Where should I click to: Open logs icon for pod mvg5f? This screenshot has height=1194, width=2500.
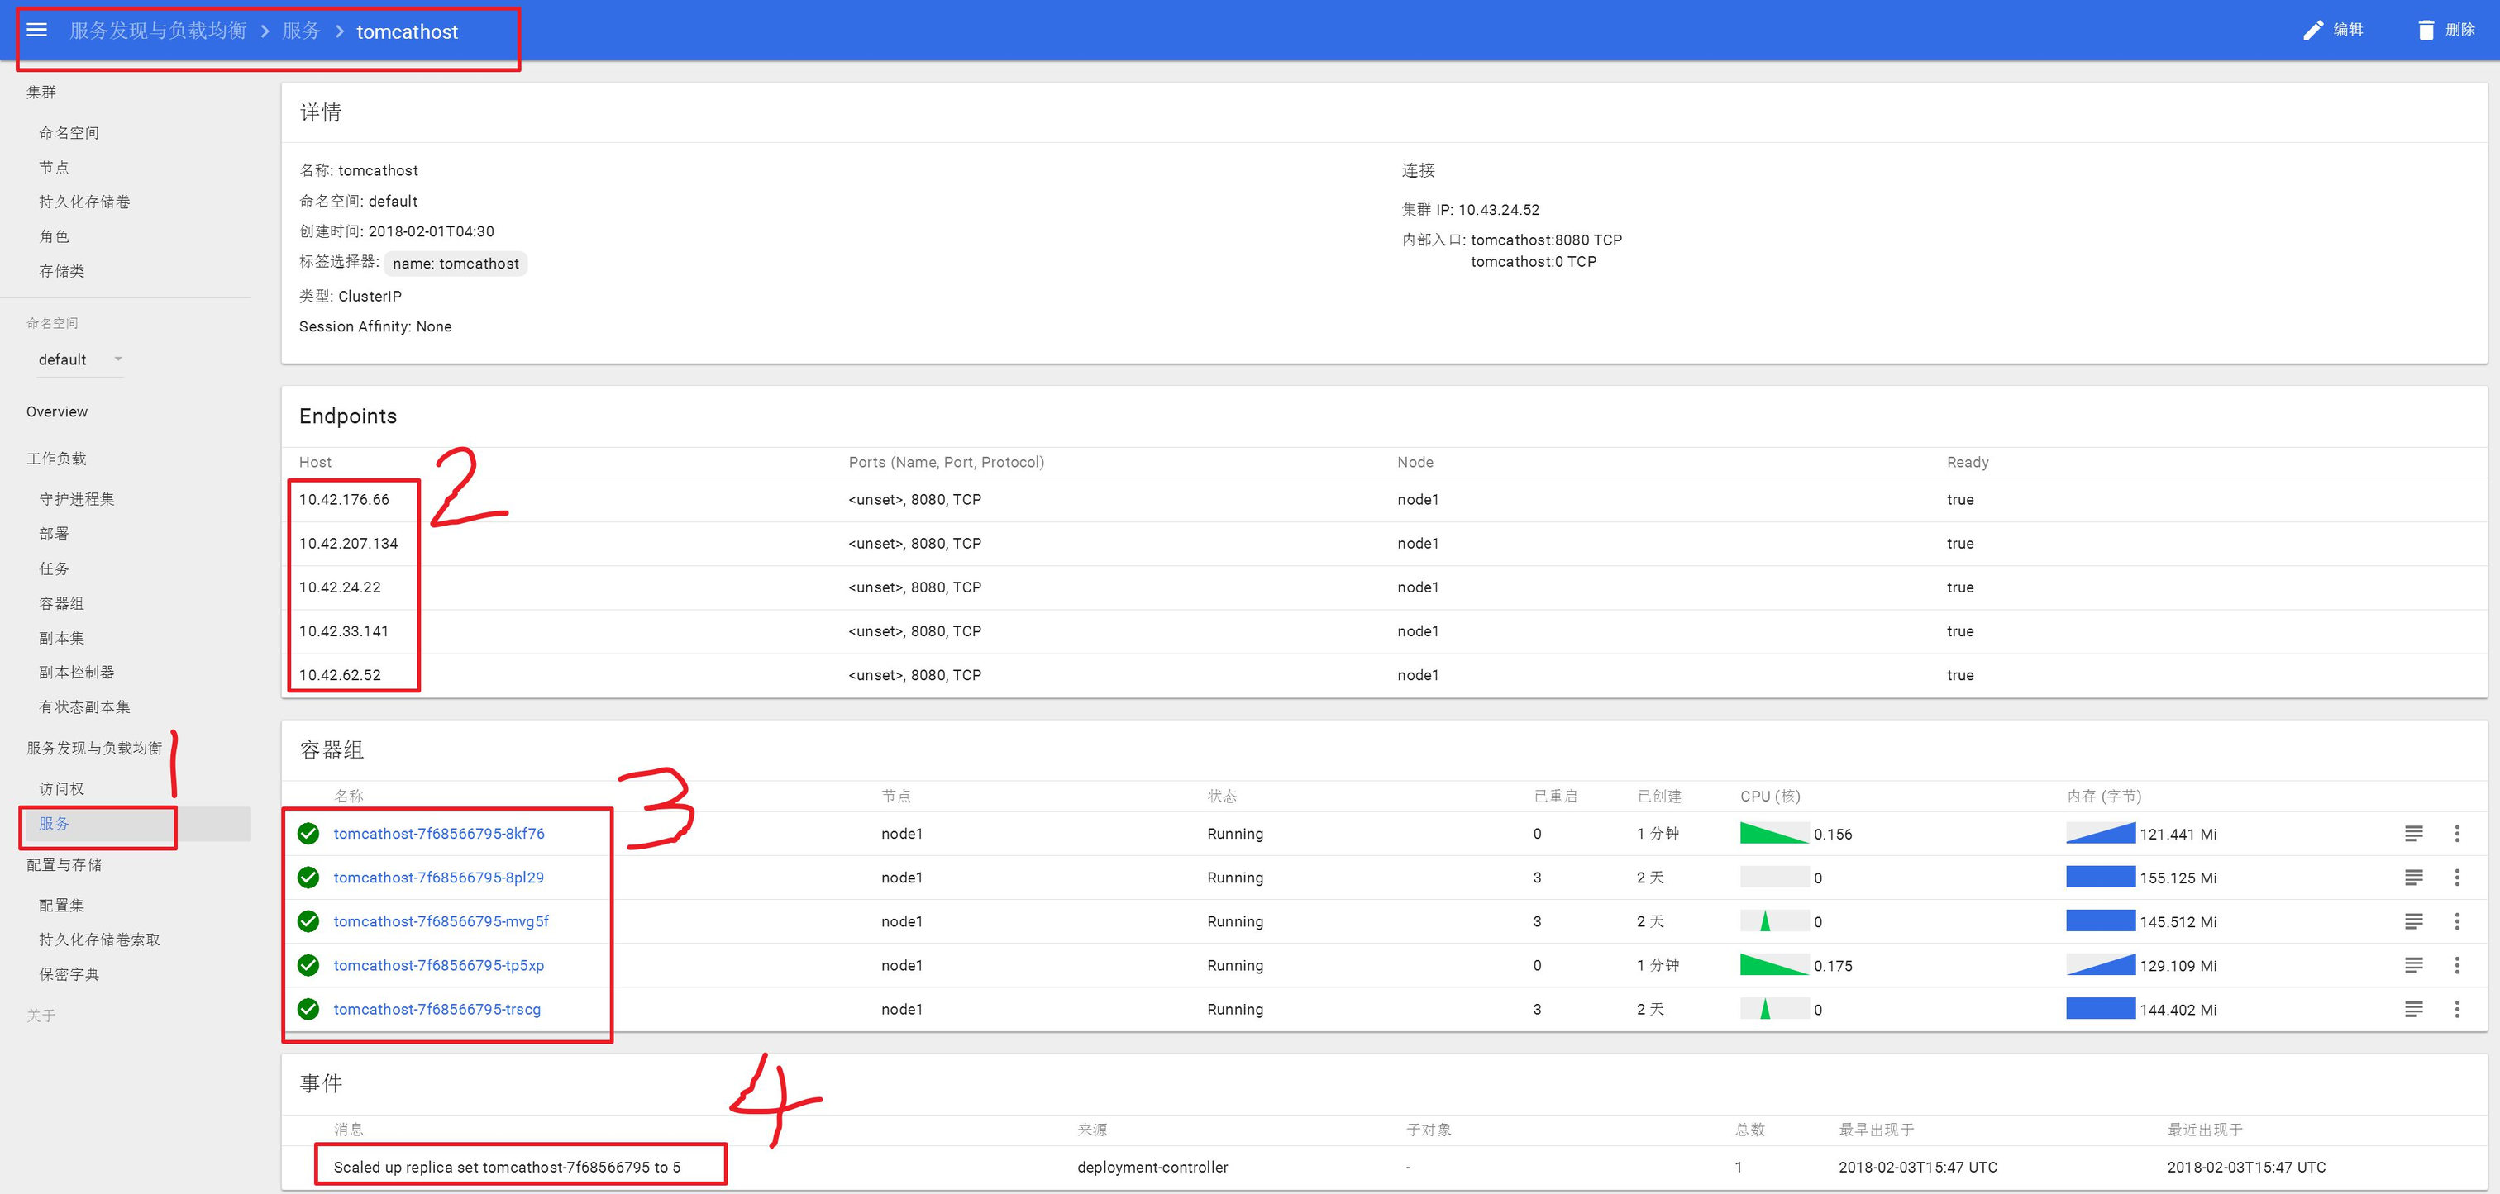(2412, 921)
